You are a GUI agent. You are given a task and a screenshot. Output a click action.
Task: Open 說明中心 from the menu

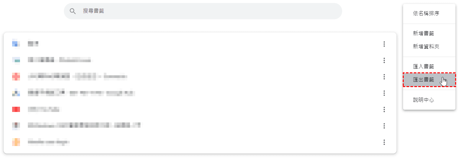tap(423, 100)
